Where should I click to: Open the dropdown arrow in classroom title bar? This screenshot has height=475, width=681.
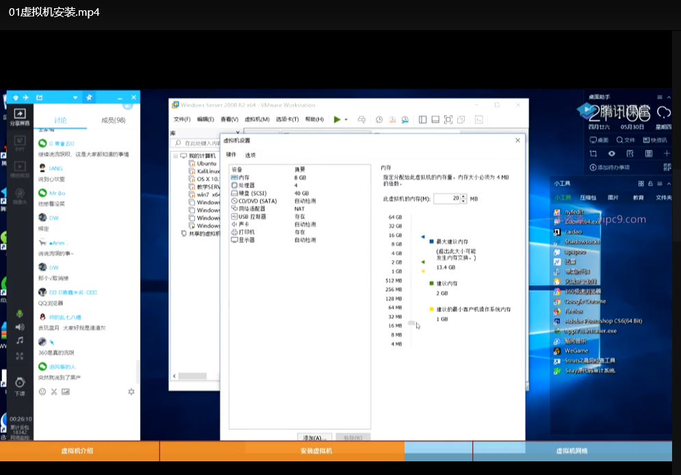pyautogui.click(x=75, y=98)
